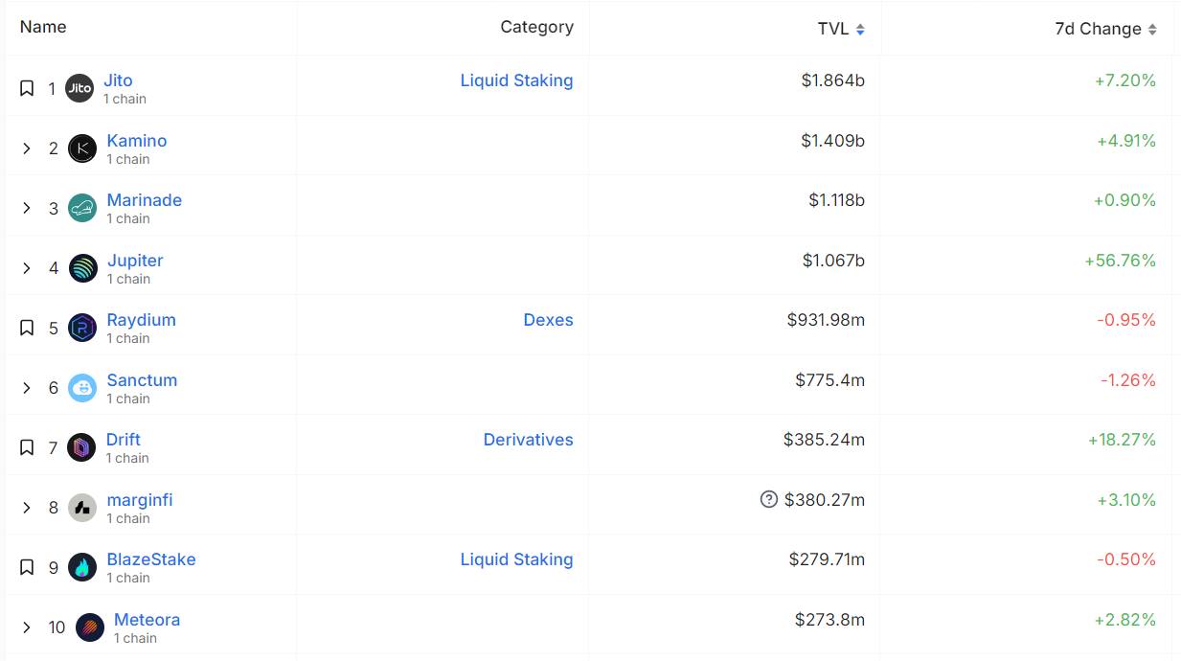
Task: Expand the marginfi row
Action: pyautogui.click(x=27, y=508)
